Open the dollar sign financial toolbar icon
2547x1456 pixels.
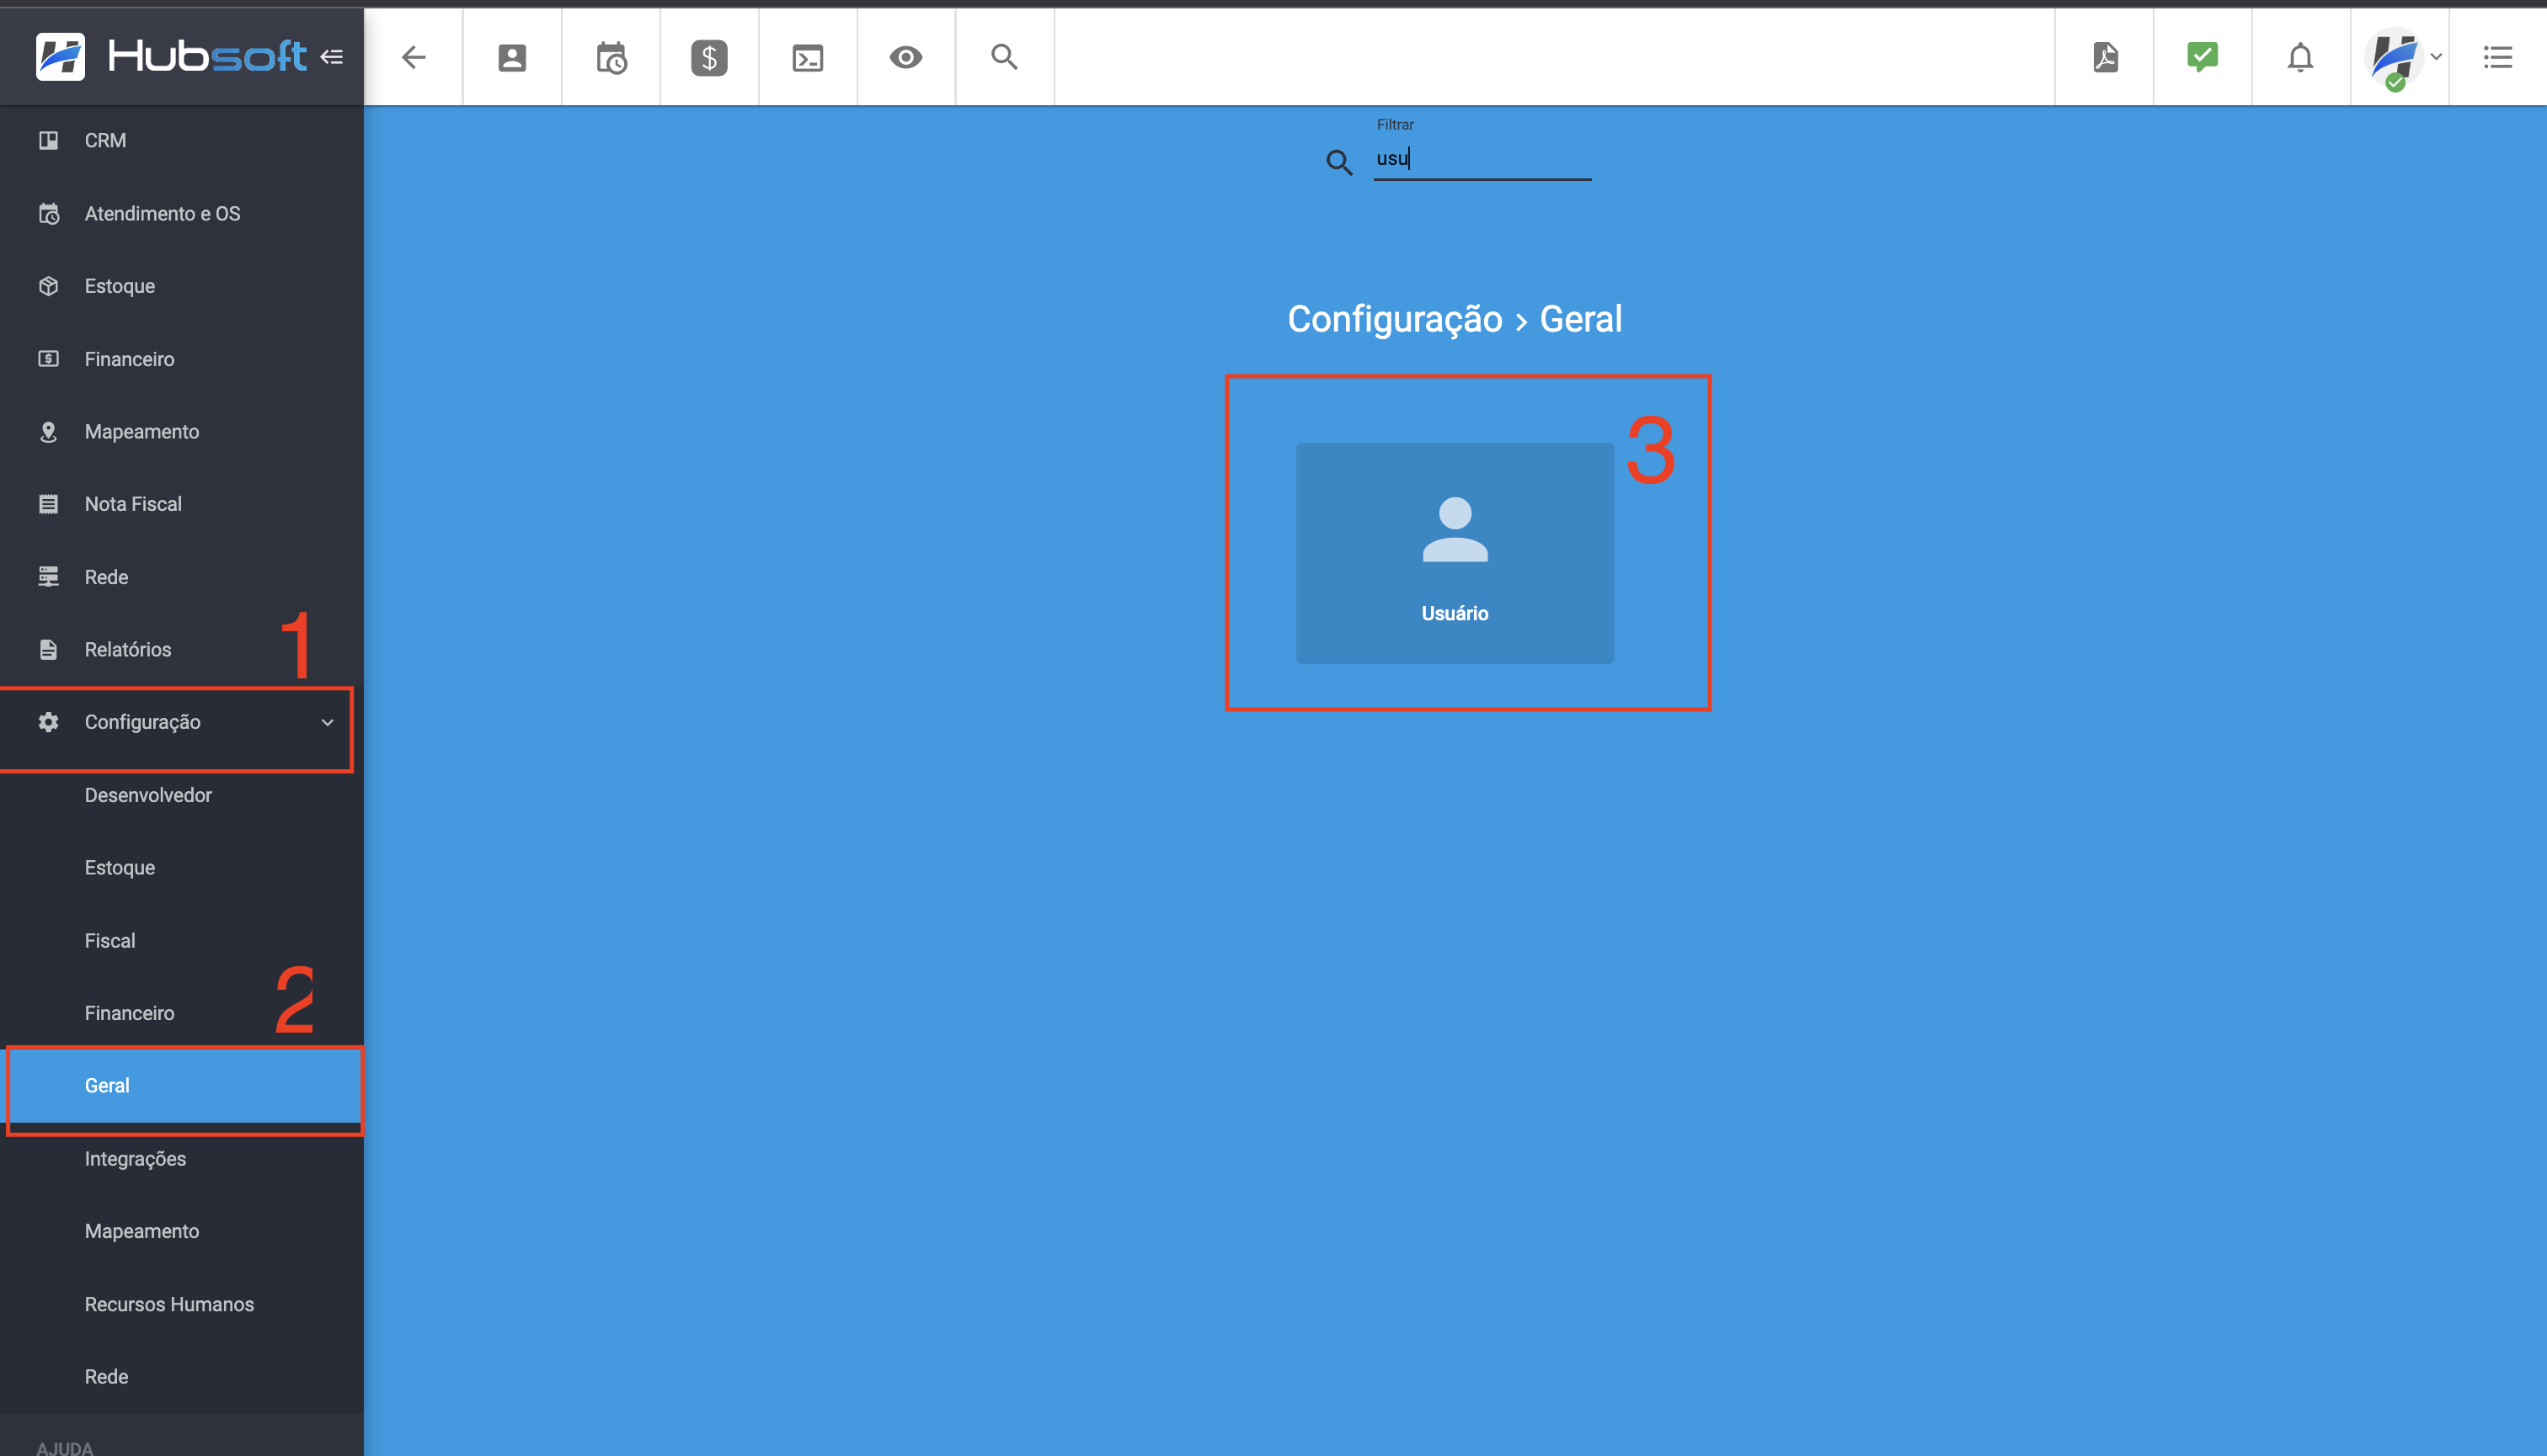click(x=708, y=57)
